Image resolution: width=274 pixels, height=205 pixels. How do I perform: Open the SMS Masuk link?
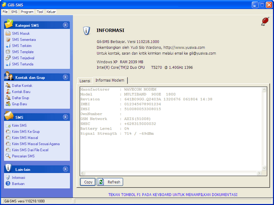[21, 33]
